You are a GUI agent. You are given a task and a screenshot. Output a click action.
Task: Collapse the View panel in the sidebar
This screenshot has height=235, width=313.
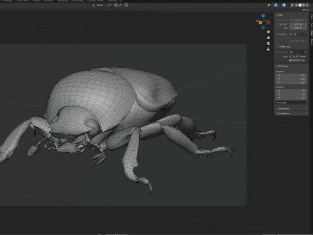point(279,15)
